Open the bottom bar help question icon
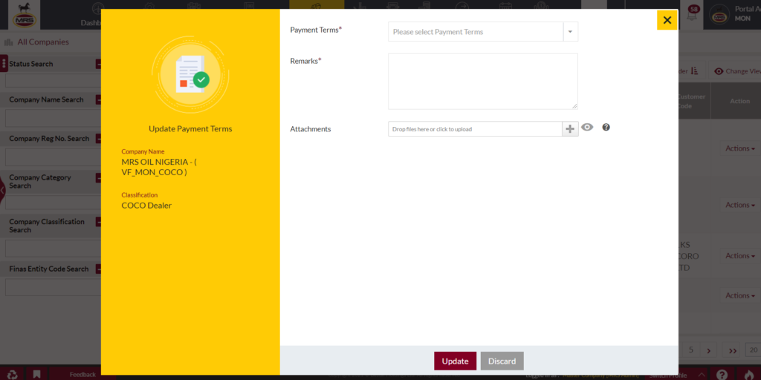 [x=722, y=374]
